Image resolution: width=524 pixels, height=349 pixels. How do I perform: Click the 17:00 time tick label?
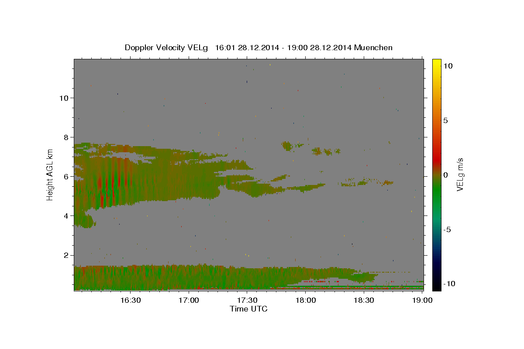coord(189,300)
